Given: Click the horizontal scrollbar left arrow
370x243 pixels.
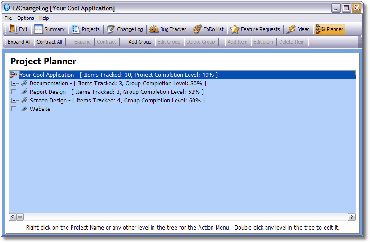Looking at the screenshot, I should click(x=13, y=216).
